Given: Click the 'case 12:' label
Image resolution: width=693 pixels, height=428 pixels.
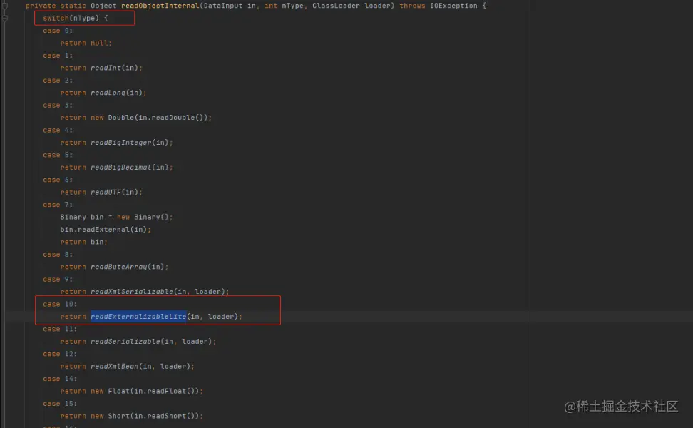Looking at the screenshot, I should click(x=60, y=354).
